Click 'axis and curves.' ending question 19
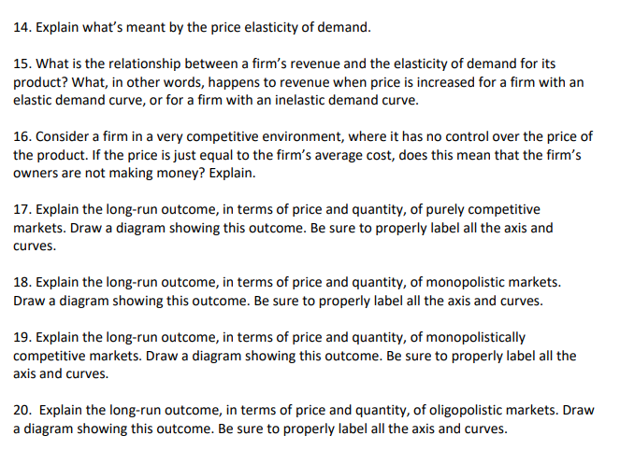Image resolution: width=620 pixels, height=464 pixels. (61, 373)
